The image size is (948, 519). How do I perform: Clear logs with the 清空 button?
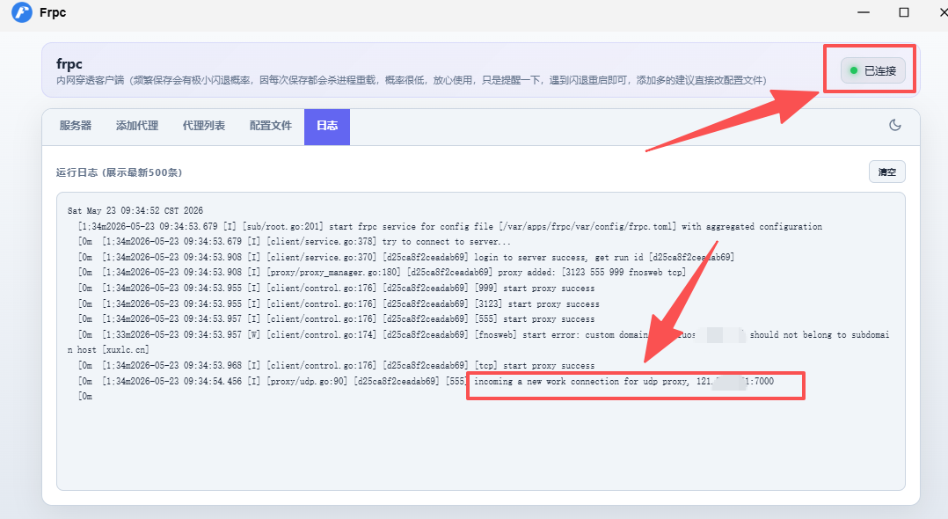click(887, 172)
